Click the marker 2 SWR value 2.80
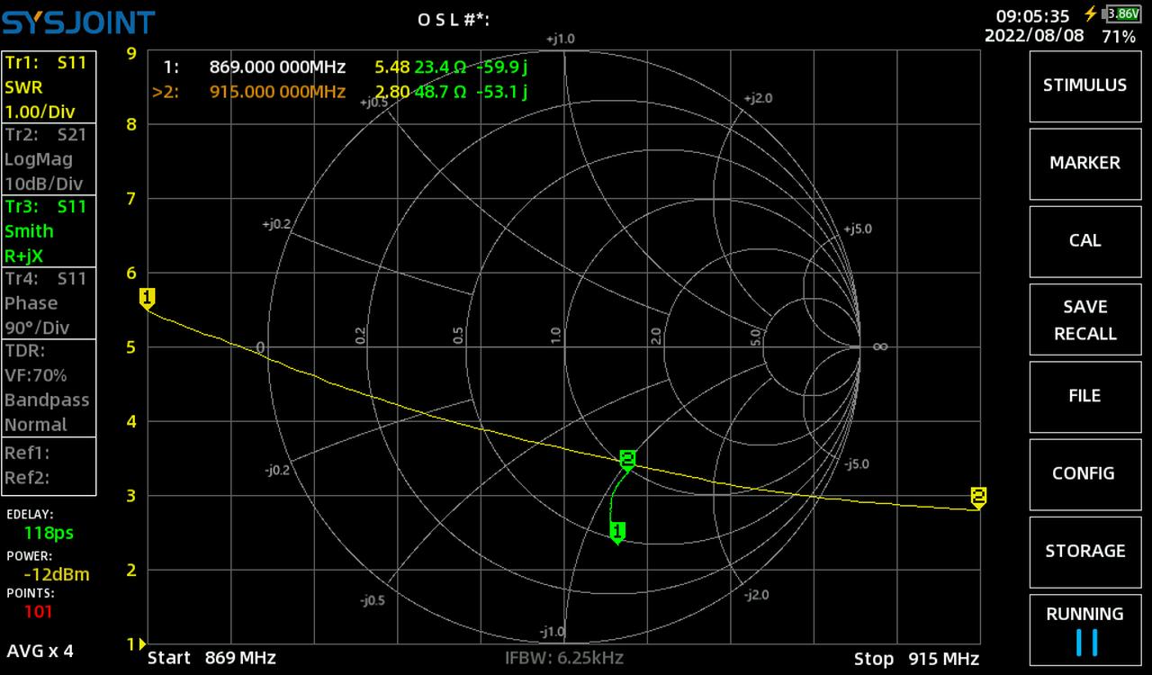Screen dimensions: 1152x675 click(x=392, y=91)
